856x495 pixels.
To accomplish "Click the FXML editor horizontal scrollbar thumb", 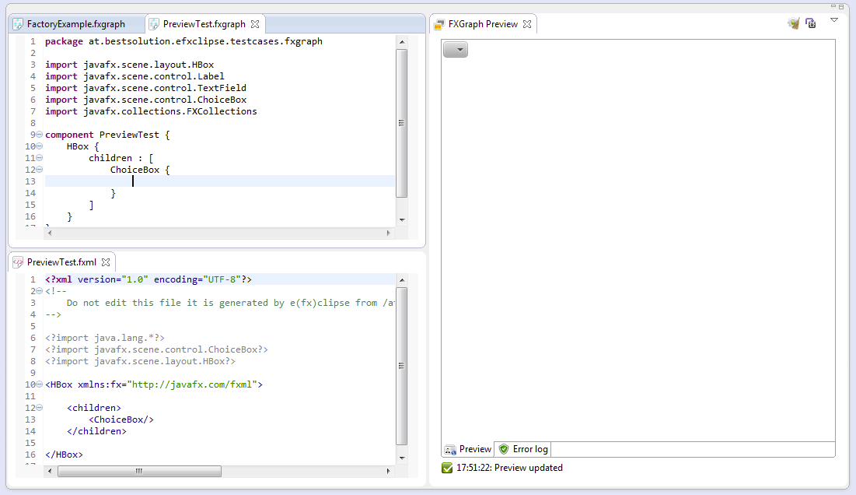I will [x=139, y=471].
